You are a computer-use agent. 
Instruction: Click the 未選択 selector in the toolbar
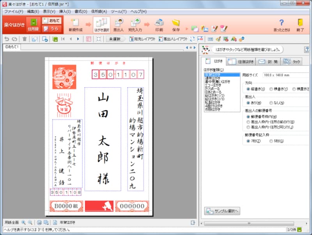click(114, 39)
